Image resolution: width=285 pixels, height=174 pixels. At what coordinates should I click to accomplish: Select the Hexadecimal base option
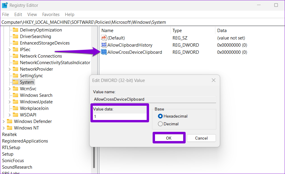click(x=160, y=116)
